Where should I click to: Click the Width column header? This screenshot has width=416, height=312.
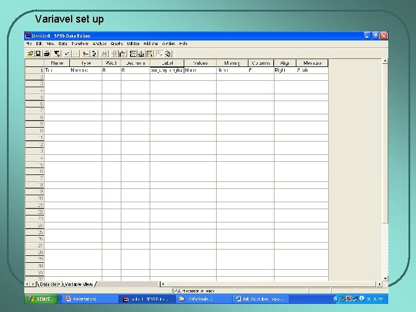pos(112,63)
